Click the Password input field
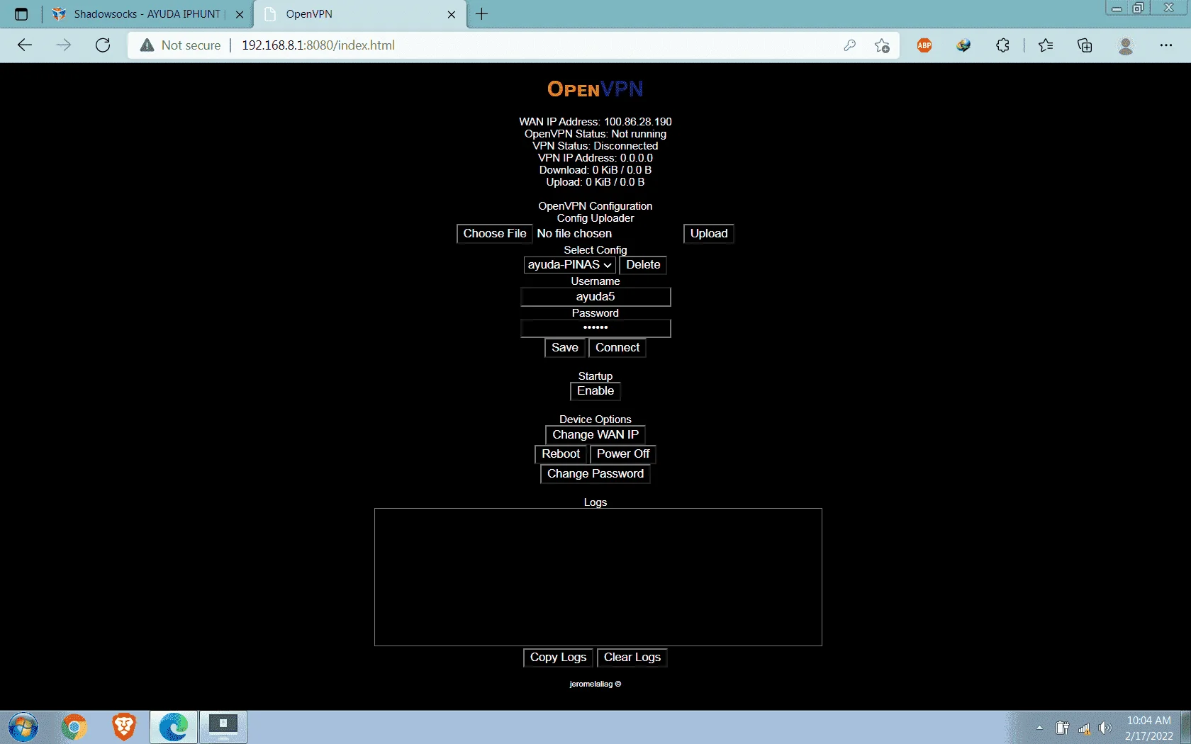This screenshot has height=744, width=1191. (x=595, y=328)
